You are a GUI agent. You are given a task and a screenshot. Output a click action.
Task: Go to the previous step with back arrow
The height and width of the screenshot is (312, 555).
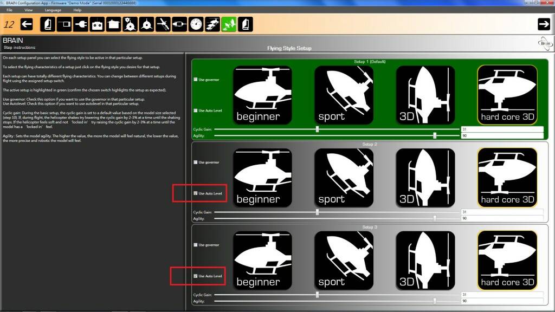(27, 24)
